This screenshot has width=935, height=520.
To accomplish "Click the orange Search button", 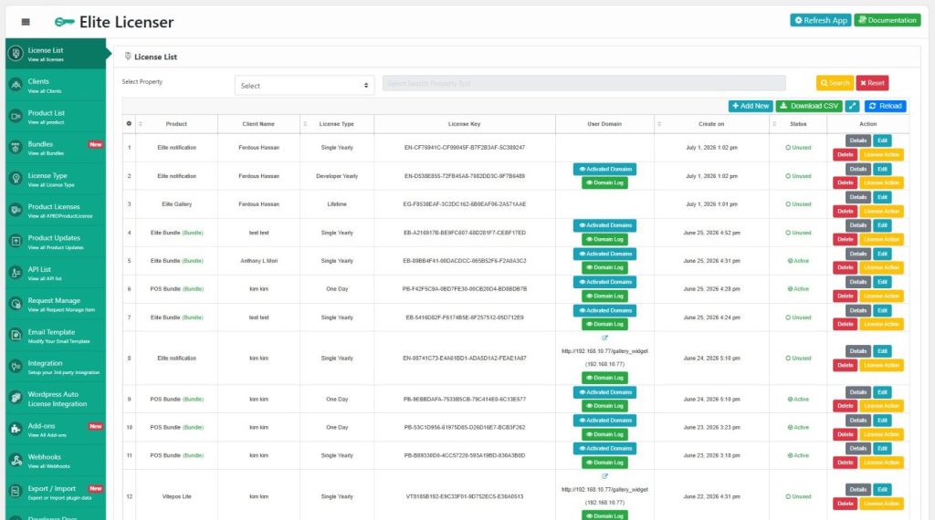I will [835, 83].
